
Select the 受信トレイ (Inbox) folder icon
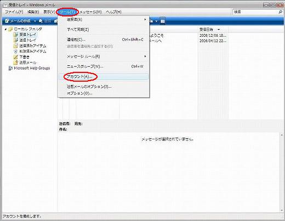[16, 35]
